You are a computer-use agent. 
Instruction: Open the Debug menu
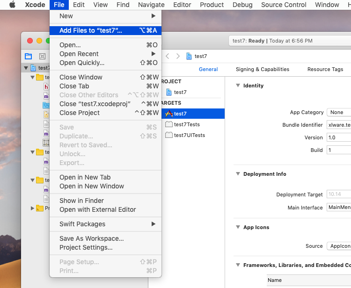click(x=242, y=5)
